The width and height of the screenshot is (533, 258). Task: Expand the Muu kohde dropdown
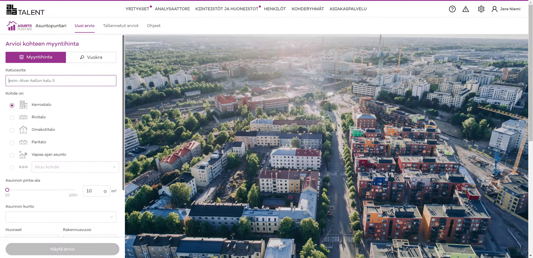(x=75, y=167)
